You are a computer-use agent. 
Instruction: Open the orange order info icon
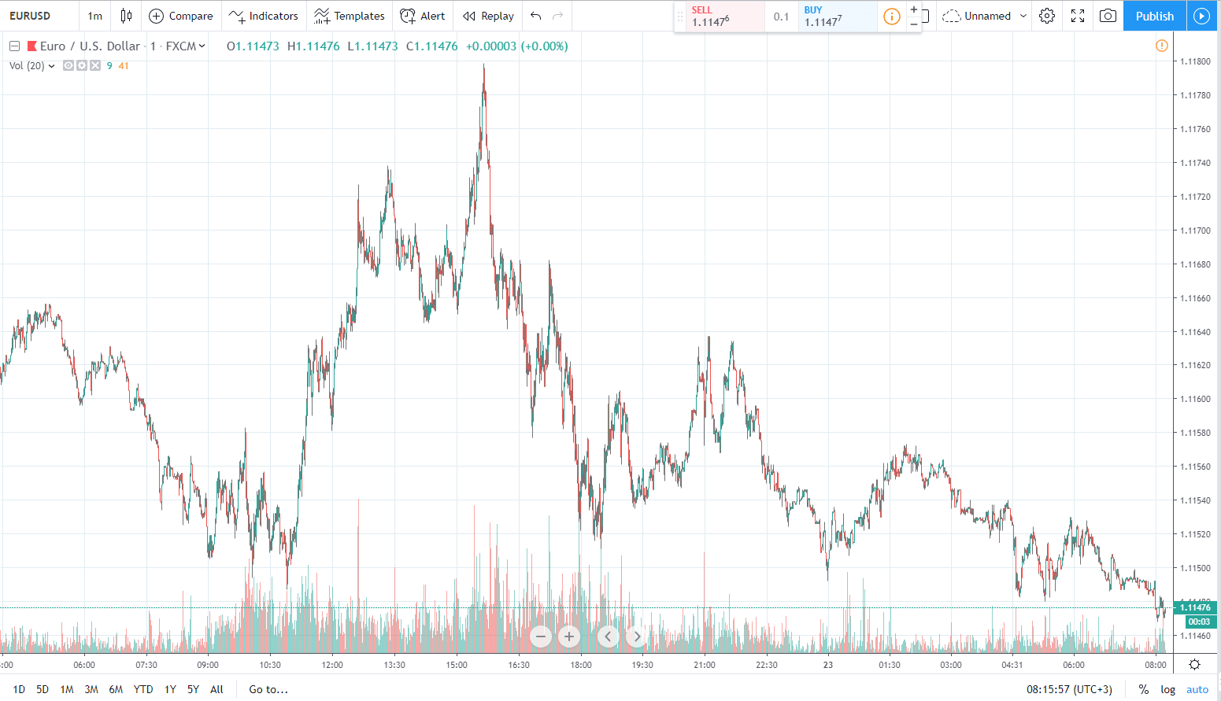(x=891, y=17)
